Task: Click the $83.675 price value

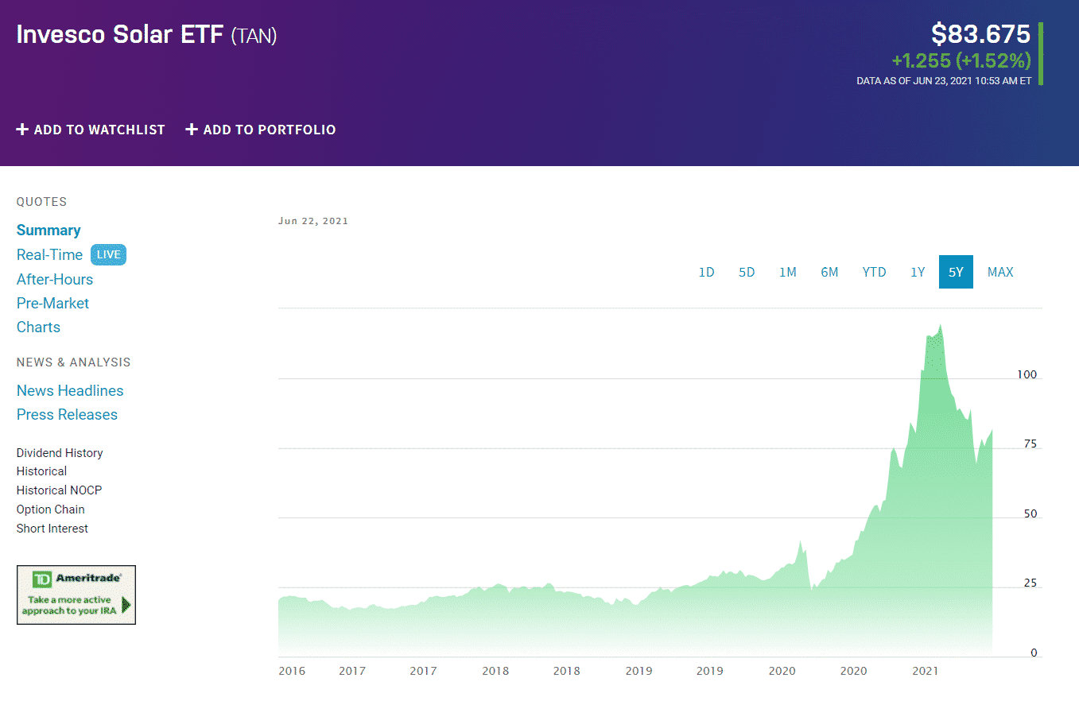Action: click(x=981, y=34)
